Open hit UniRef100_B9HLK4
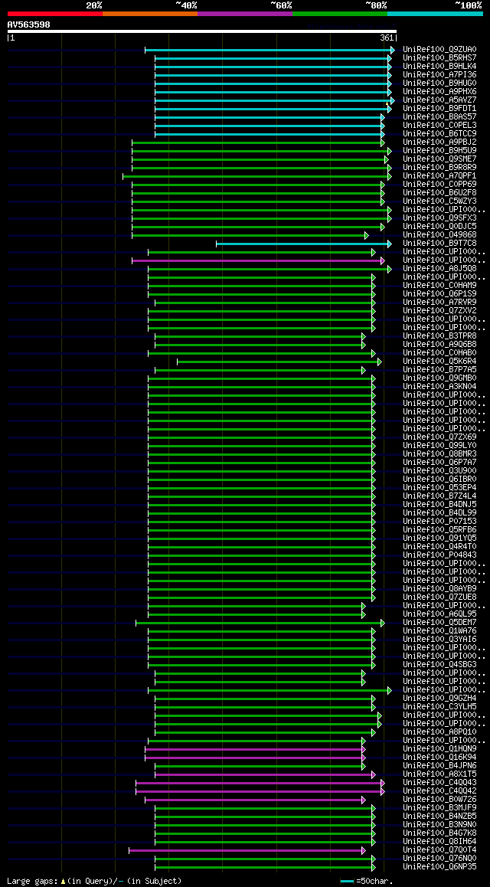This screenshot has height=887, width=490. [x=439, y=67]
